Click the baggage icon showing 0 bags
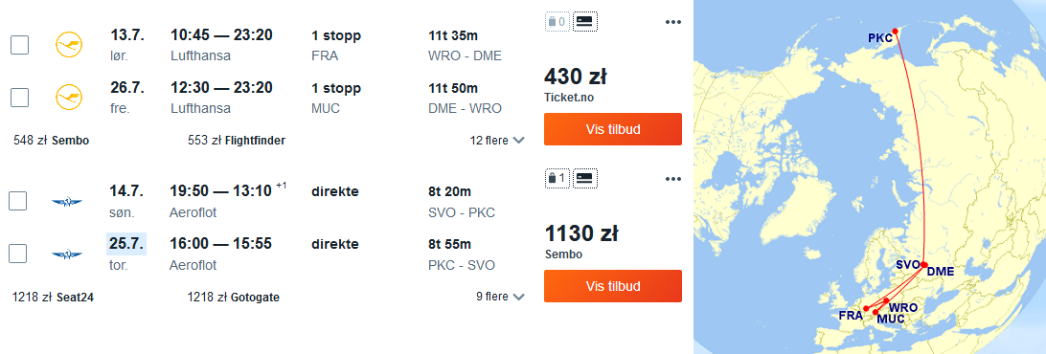 [x=557, y=22]
